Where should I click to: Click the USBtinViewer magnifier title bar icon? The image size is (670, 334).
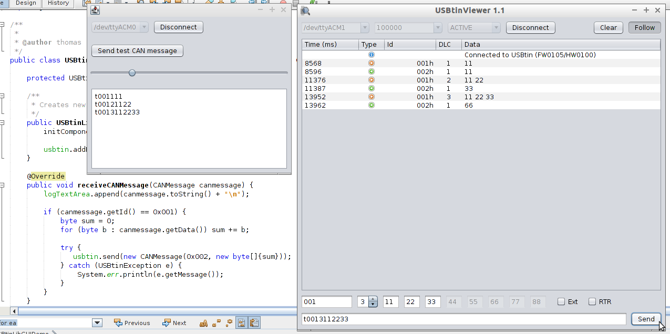(305, 11)
